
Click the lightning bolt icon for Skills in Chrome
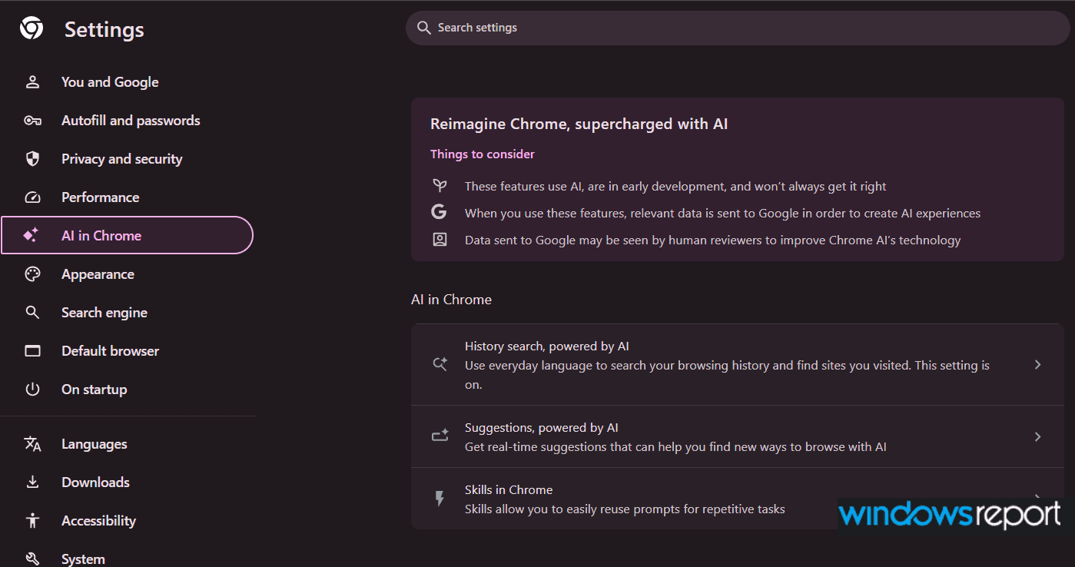(x=440, y=499)
